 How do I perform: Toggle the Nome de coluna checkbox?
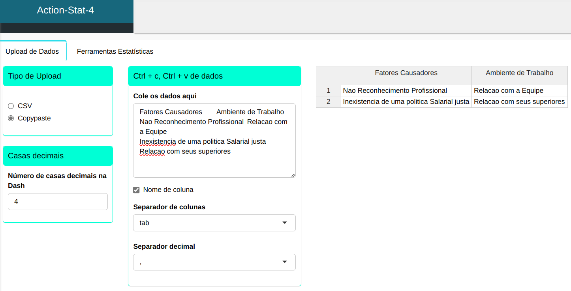[137, 190]
